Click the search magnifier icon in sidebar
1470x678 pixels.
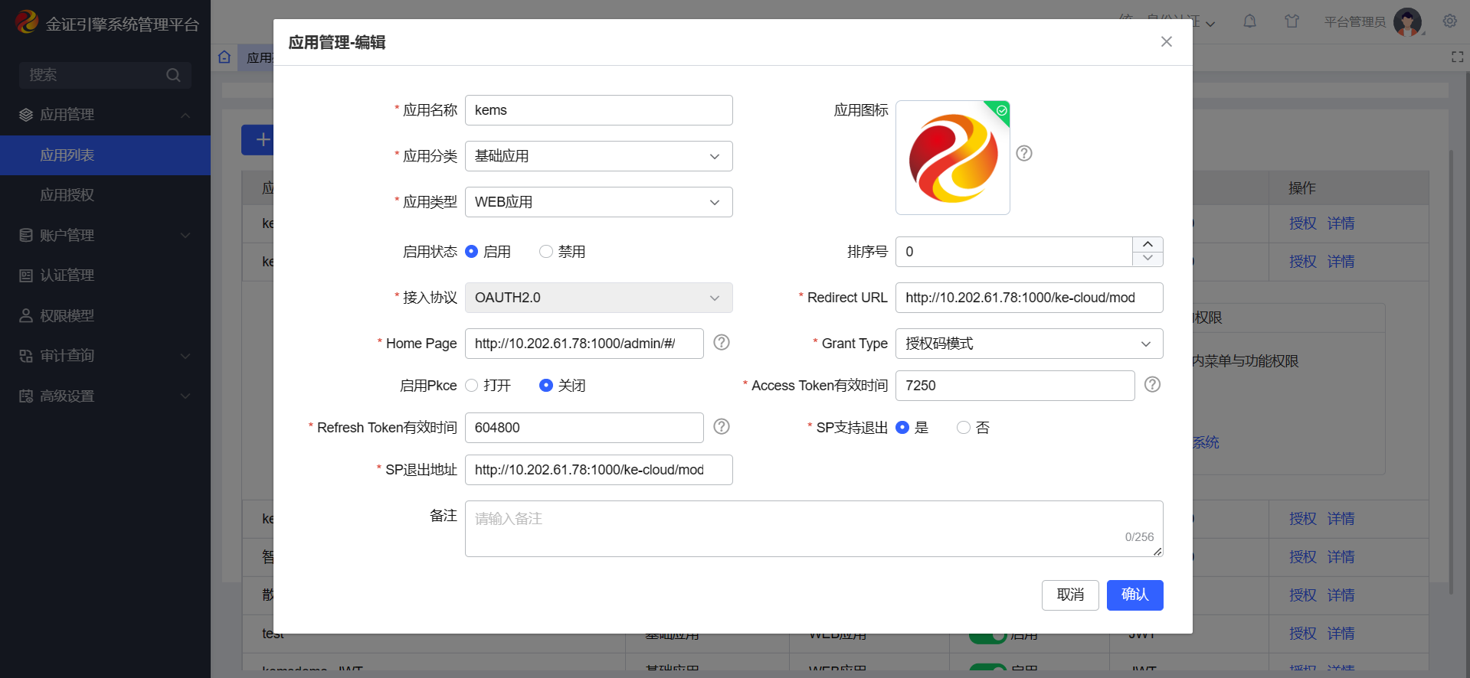coord(173,75)
